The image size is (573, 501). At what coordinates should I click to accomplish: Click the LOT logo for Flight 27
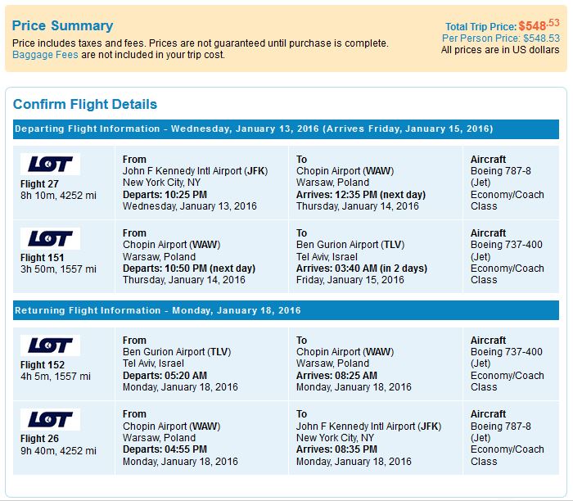tap(50, 165)
